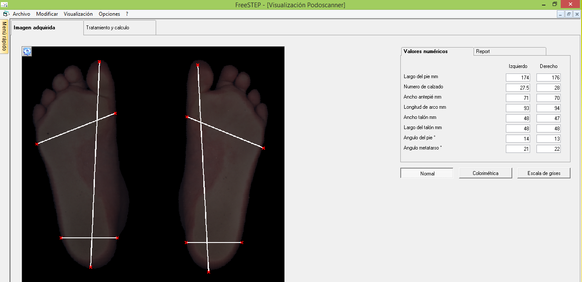Switch to Imagen adquirida tab
The width and height of the screenshot is (582, 282).
point(47,28)
